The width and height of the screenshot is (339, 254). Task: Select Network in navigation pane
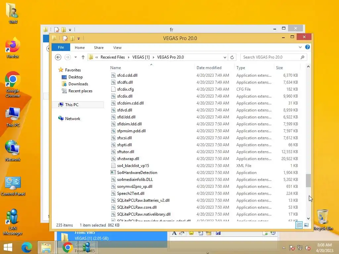73,119
